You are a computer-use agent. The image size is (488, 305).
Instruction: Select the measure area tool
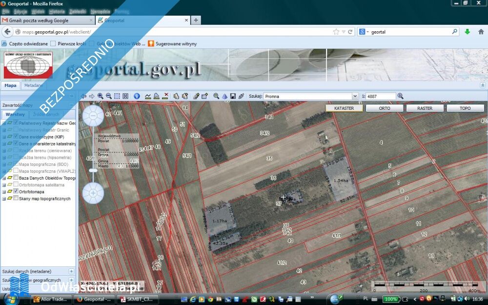pyautogui.click(x=157, y=96)
